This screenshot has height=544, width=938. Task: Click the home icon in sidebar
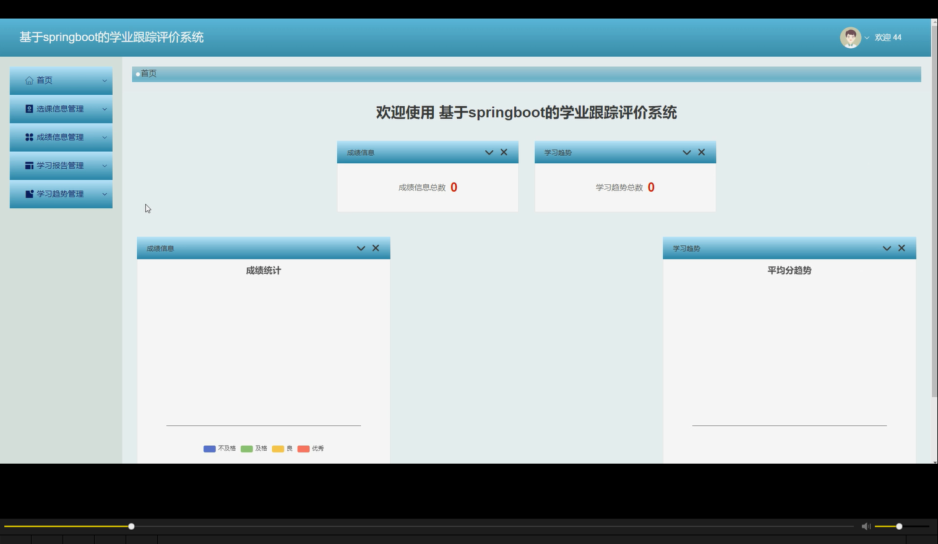click(x=29, y=80)
